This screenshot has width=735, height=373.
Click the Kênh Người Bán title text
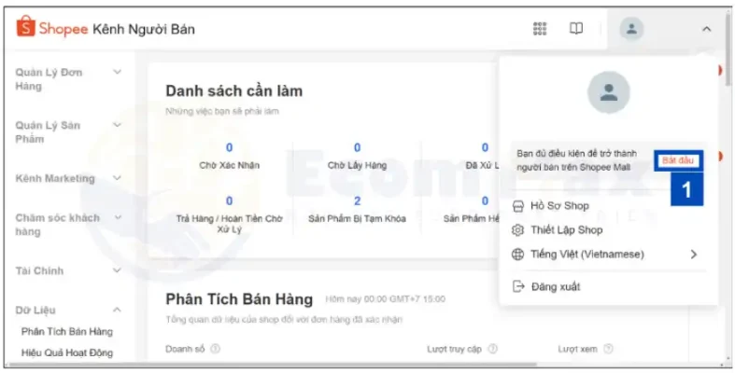click(x=144, y=30)
